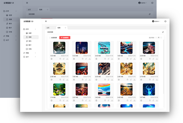
Task: Download the 1.02 MB video
Action: pos(67,59)
